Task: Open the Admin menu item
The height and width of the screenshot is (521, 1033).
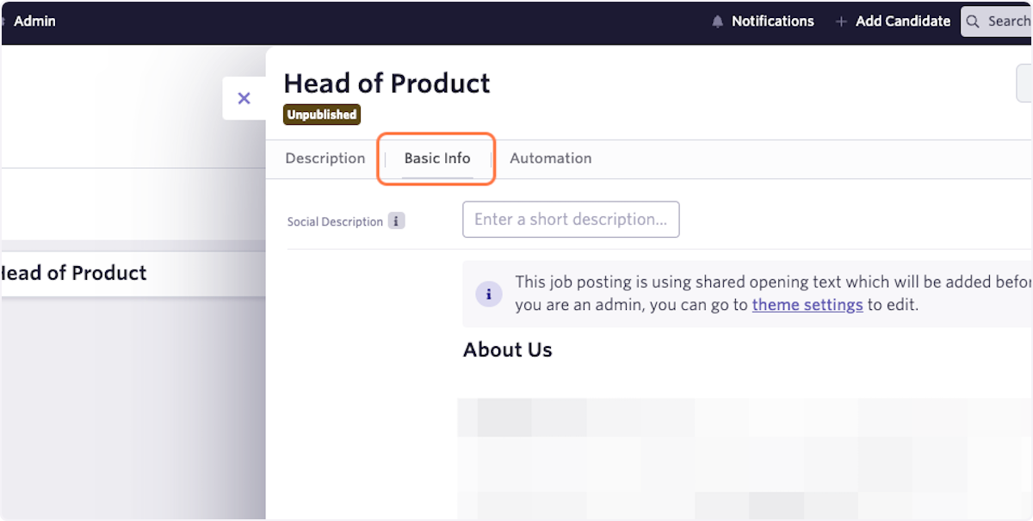Action: coord(34,21)
